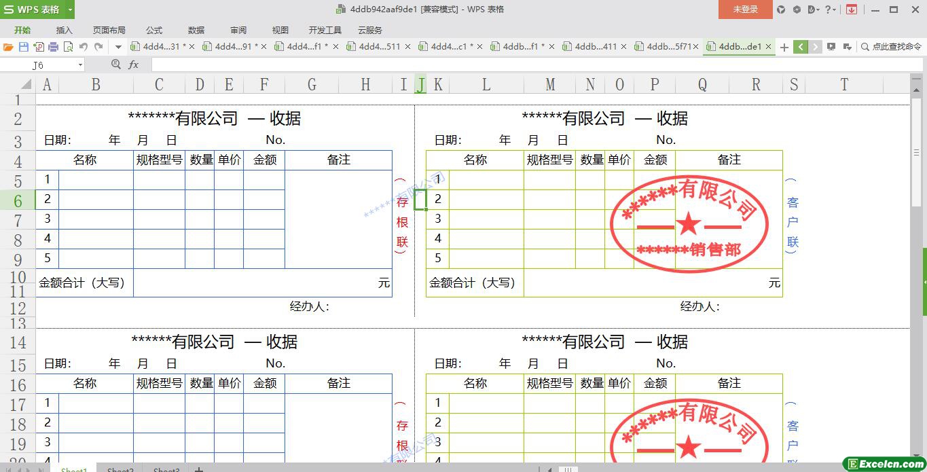Open the Name Box dropdown arrow showing J6
The width and height of the screenshot is (927, 472).
80,65
